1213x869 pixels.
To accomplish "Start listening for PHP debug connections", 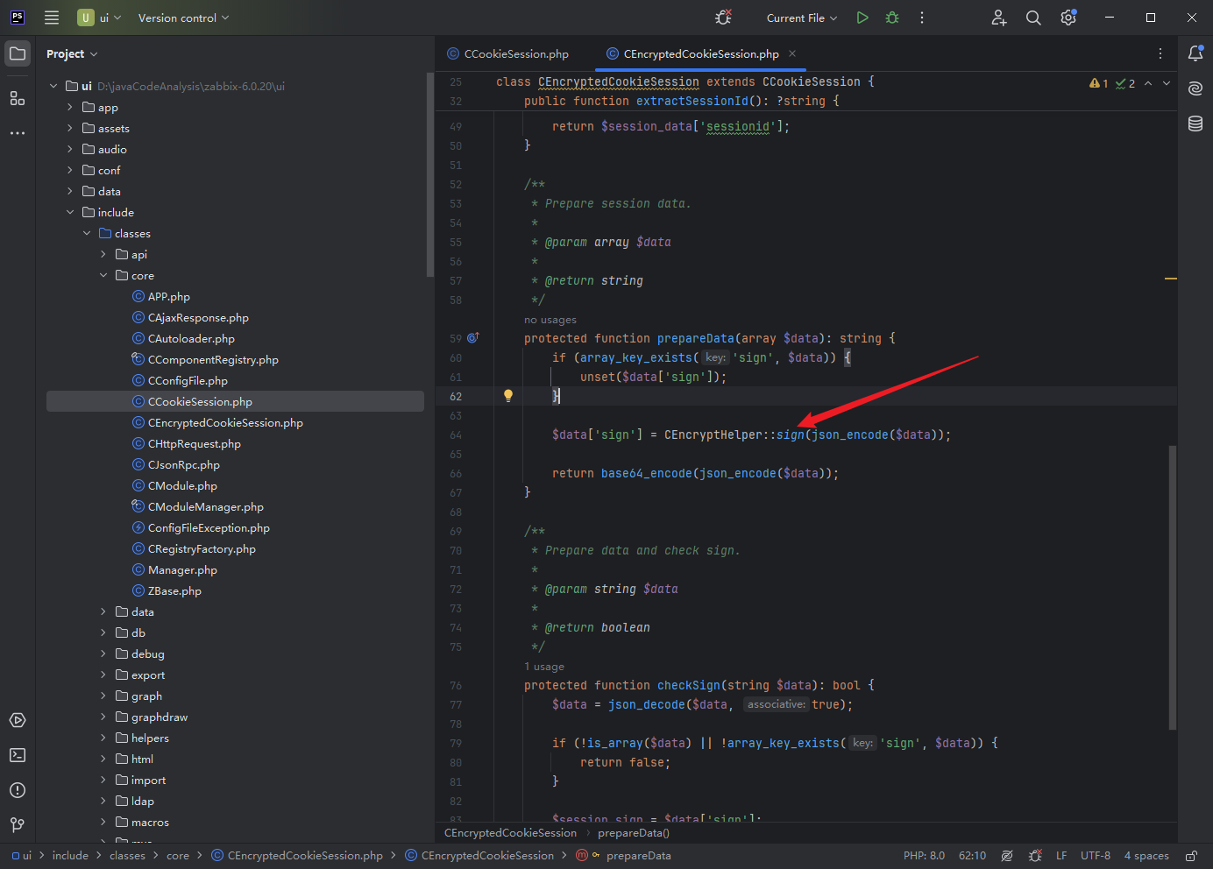I will coord(724,18).
